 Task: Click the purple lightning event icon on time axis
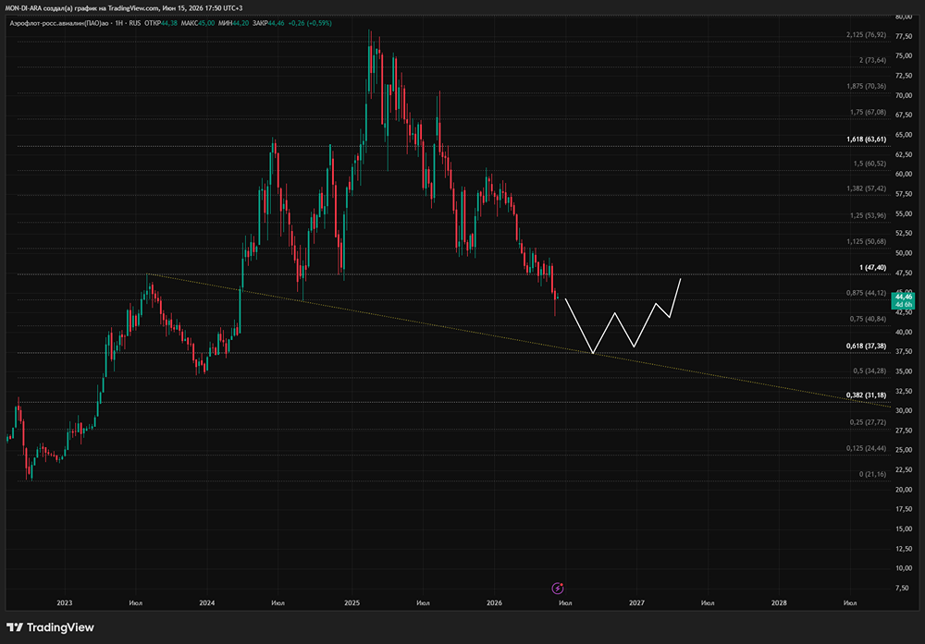pyautogui.click(x=558, y=588)
